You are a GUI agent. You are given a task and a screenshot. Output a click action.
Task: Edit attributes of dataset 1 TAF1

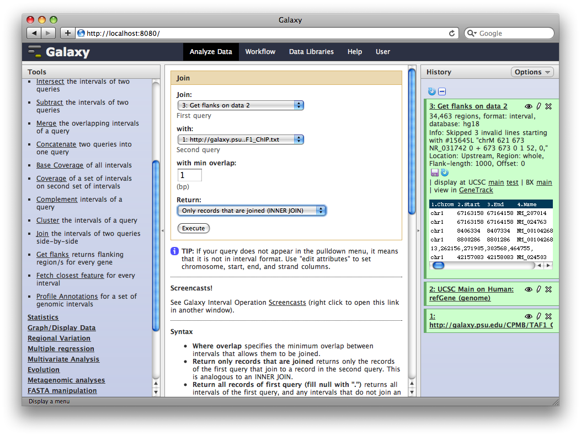(539, 316)
